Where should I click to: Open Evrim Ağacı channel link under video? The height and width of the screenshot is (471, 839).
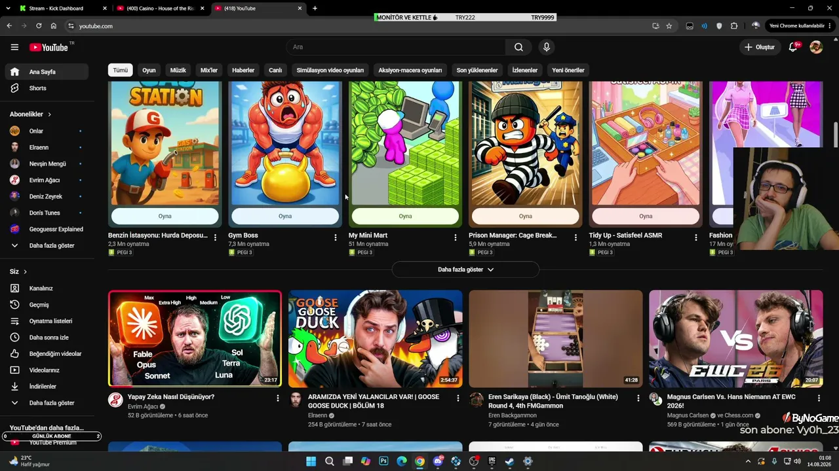point(143,406)
